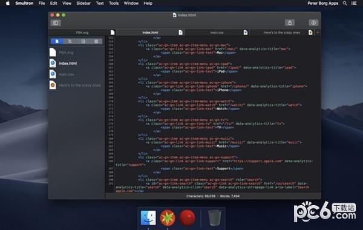
Task: Open Spotlight search in menu bar
Action: [x=345, y=3]
